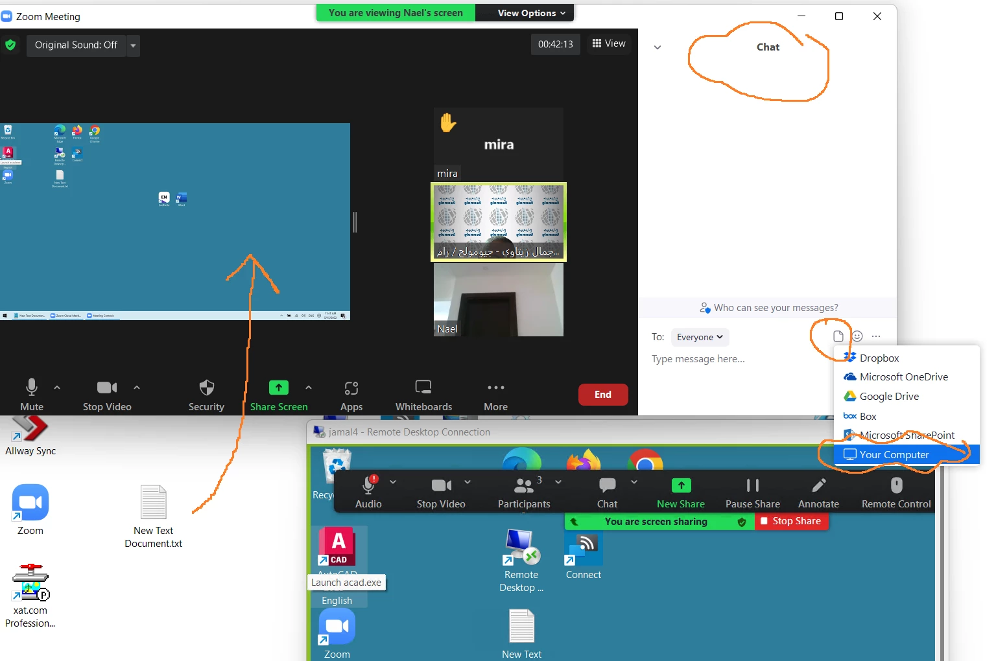
Task: Toggle Original Sound: Off button
Action: (76, 45)
